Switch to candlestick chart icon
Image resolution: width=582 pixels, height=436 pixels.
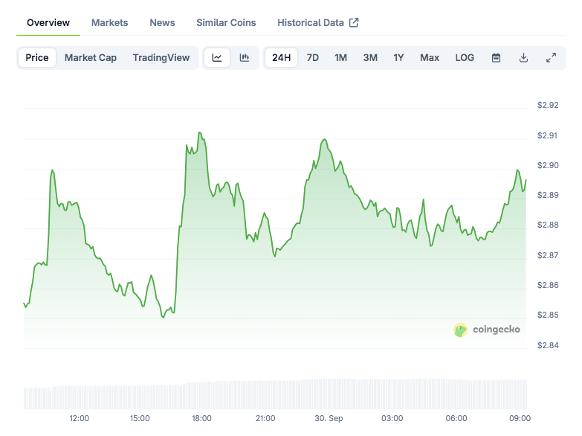(x=244, y=58)
